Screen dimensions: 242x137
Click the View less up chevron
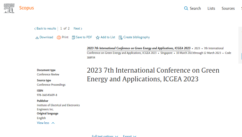tap(53, 123)
